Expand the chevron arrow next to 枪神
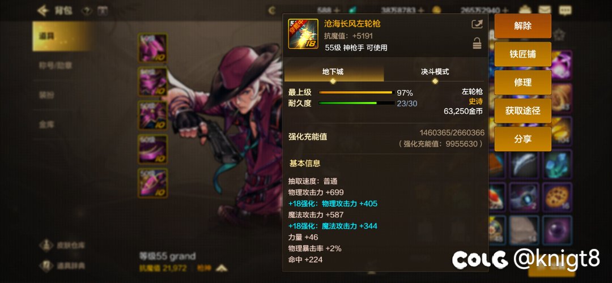This screenshot has height=283, width=612. click(222, 268)
